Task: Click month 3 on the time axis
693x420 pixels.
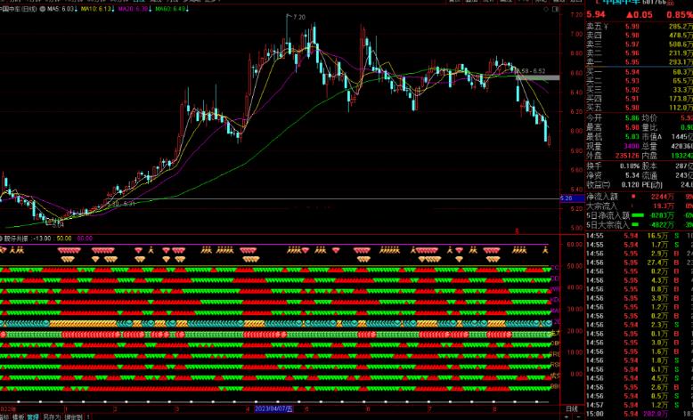Action: click(176, 409)
